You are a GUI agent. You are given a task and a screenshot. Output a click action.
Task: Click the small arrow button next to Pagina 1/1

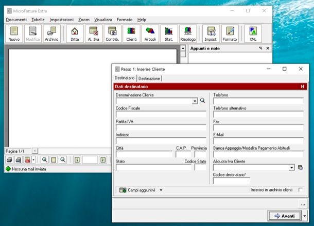click(35, 151)
